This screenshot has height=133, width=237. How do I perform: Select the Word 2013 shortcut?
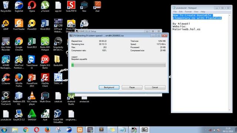[x=45, y=25]
